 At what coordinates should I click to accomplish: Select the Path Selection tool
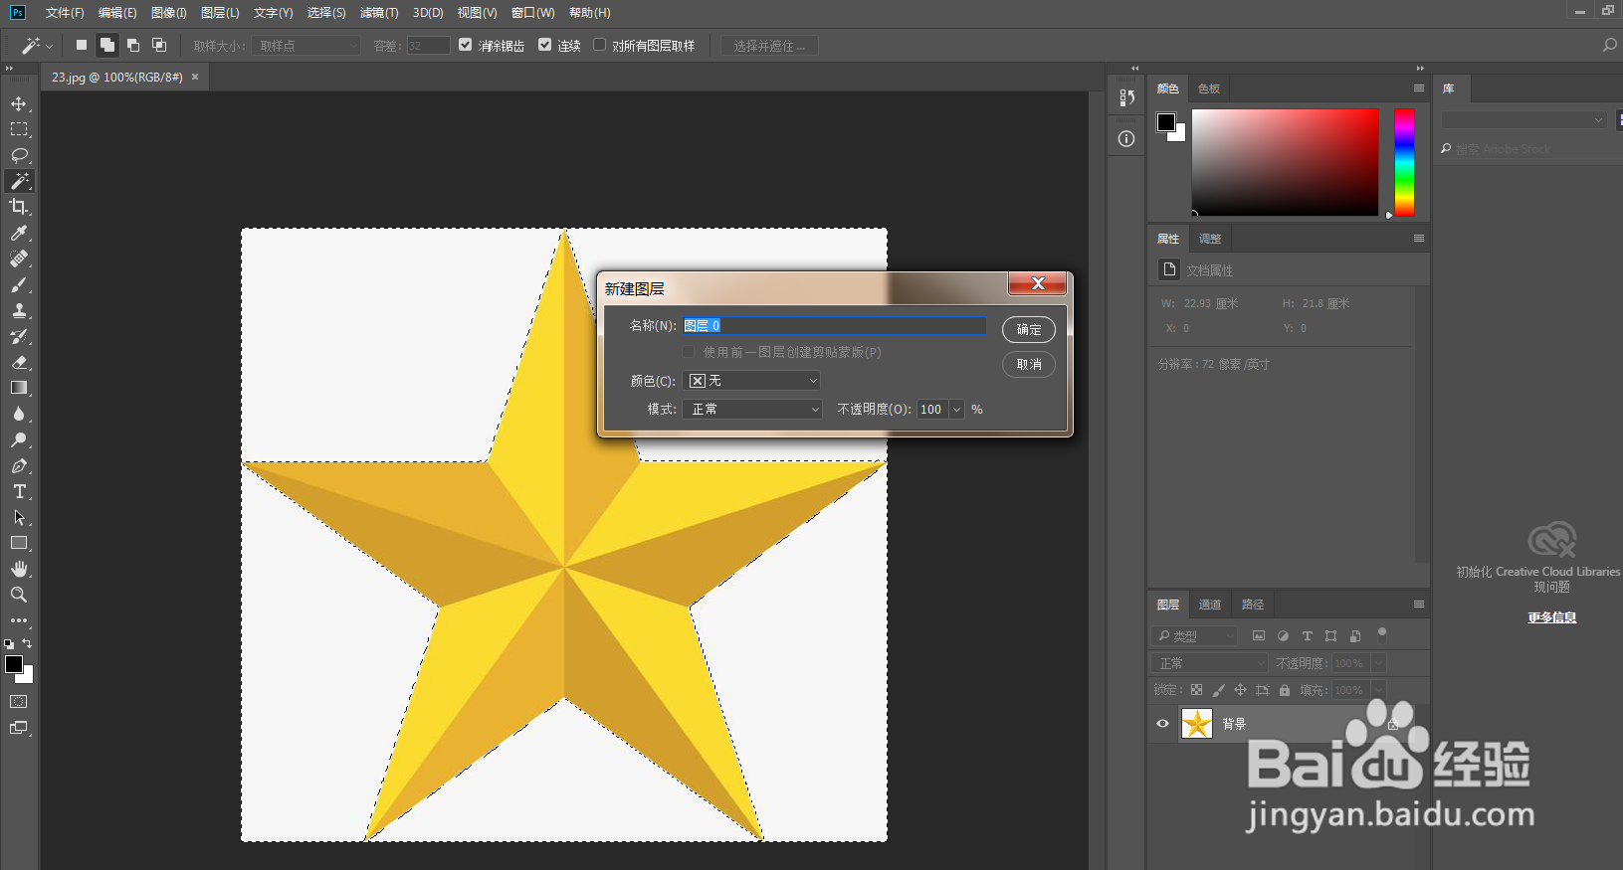[x=19, y=517]
